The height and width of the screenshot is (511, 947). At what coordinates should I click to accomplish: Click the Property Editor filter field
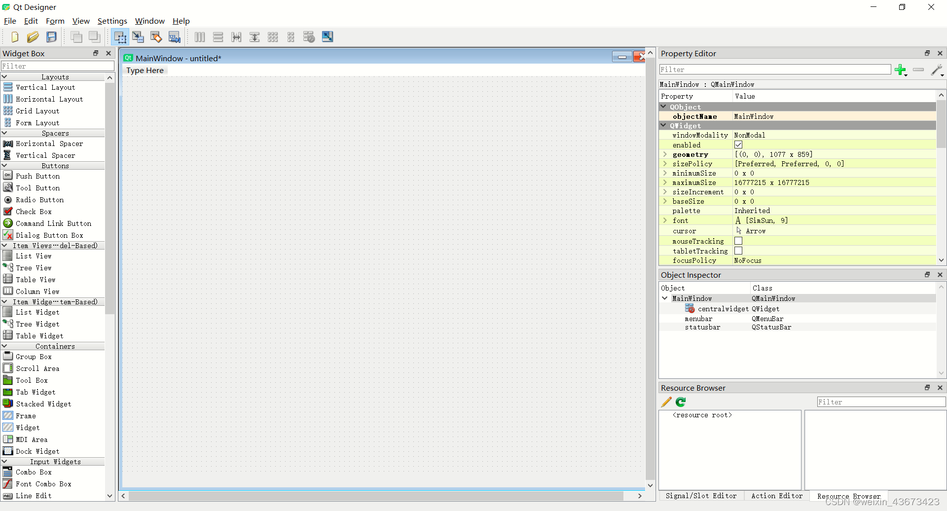coord(774,69)
